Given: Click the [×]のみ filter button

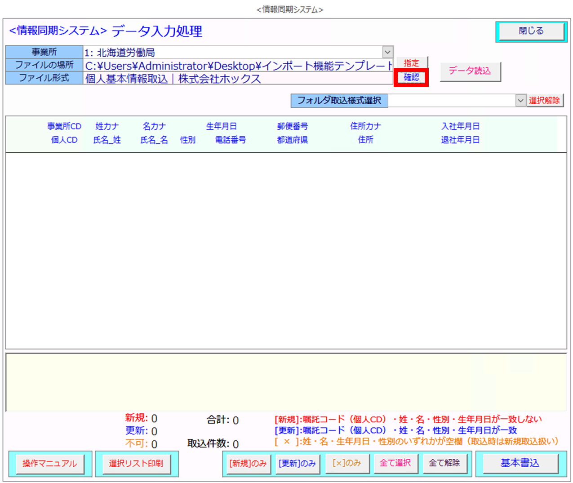Looking at the screenshot, I should coord(346,463).
